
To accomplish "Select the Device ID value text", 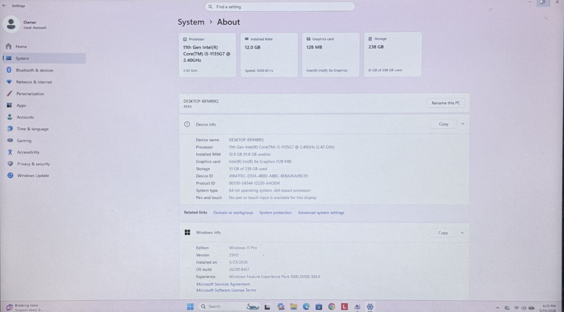I will [268, 176].
